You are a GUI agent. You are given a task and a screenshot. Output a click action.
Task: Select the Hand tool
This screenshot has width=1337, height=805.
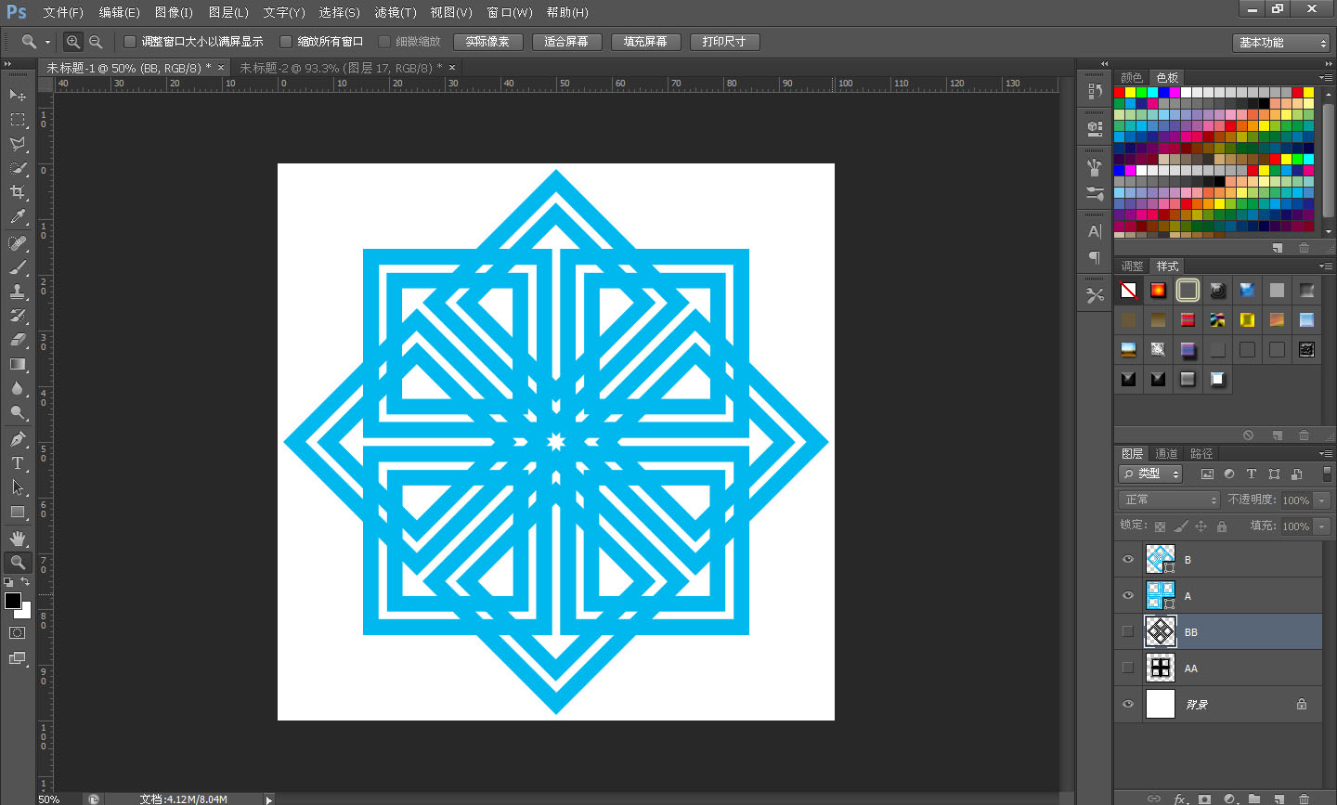[17, 538]
